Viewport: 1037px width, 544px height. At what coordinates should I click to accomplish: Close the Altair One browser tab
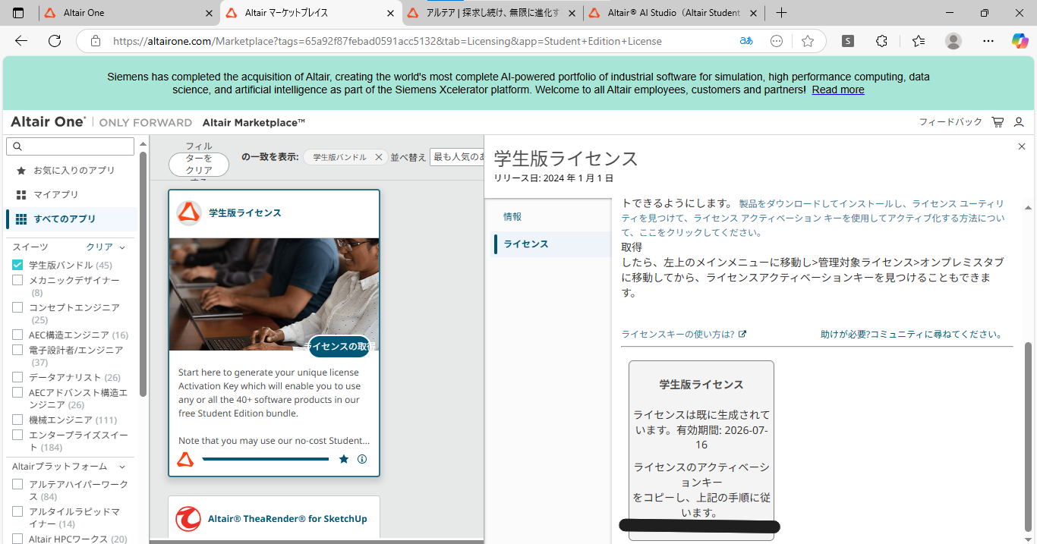[x=210, y=13]
